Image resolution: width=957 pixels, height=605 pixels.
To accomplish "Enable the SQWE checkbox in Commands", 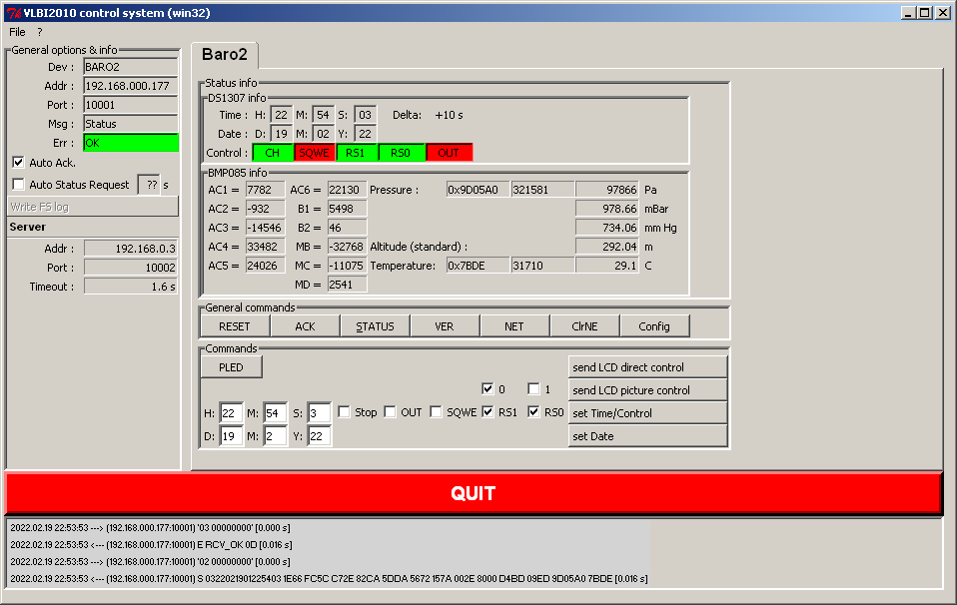I will (437, 412).
